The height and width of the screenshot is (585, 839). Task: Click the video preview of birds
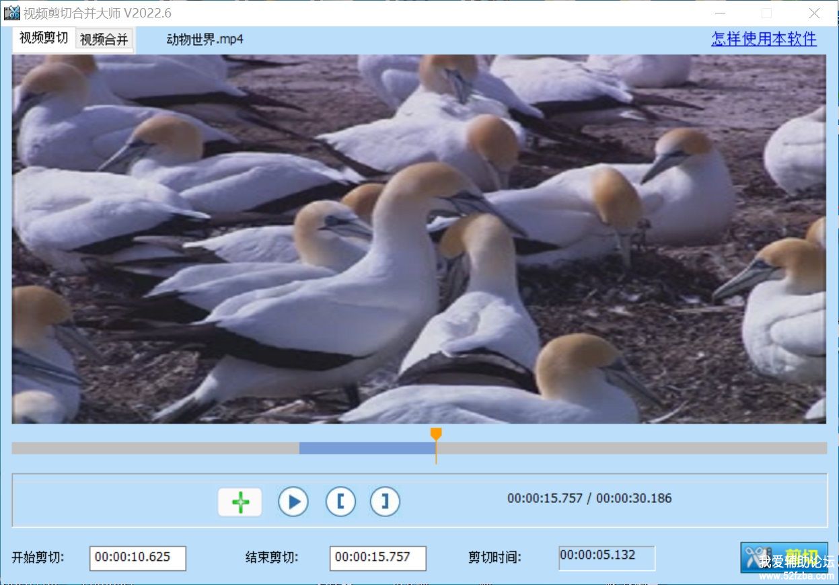[x=418, y=239]
